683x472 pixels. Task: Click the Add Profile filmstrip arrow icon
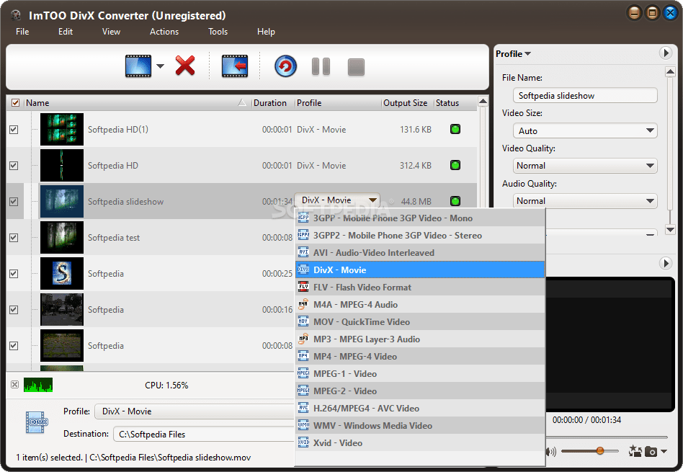pos(235,66)
